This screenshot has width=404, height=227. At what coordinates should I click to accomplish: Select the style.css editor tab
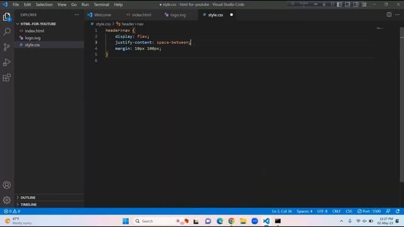point(215,15)
